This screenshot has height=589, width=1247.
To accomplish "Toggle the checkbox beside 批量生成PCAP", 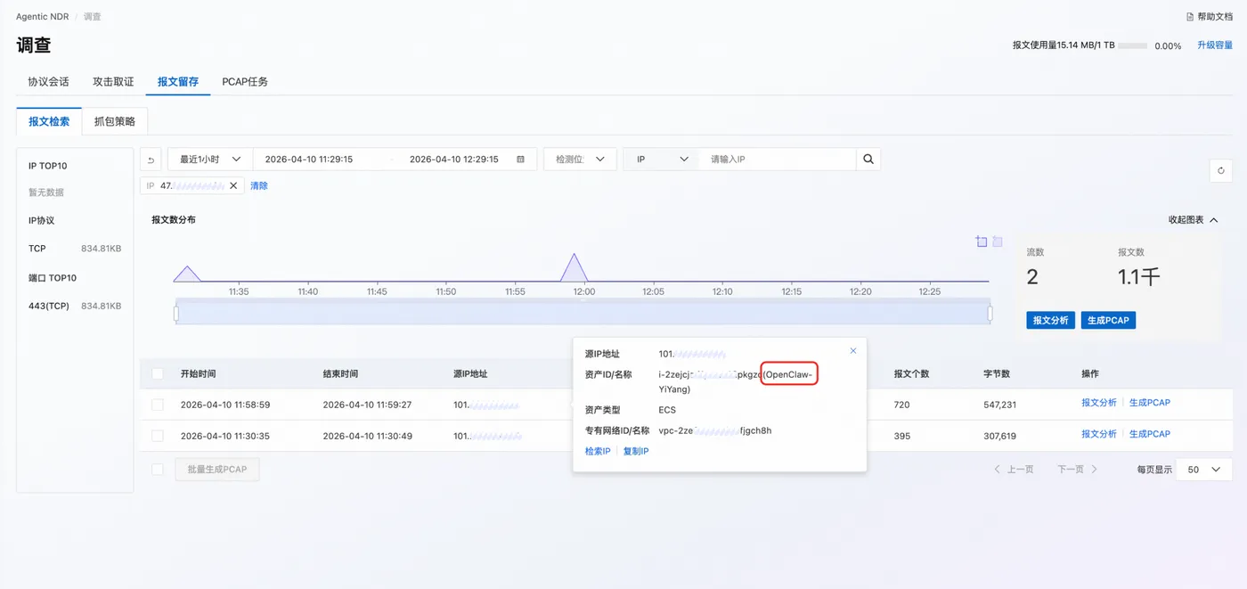I will click(x=158, y=470).
